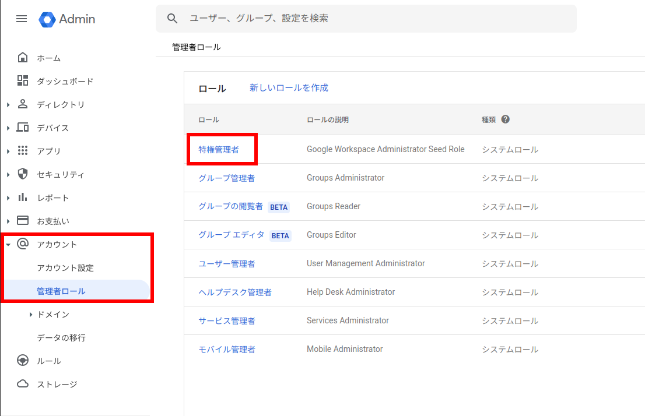The height and width of the screenshot is (416, 645).
Task: Open the ヘルプデスク管理者 role
Action: coord(235,292)
